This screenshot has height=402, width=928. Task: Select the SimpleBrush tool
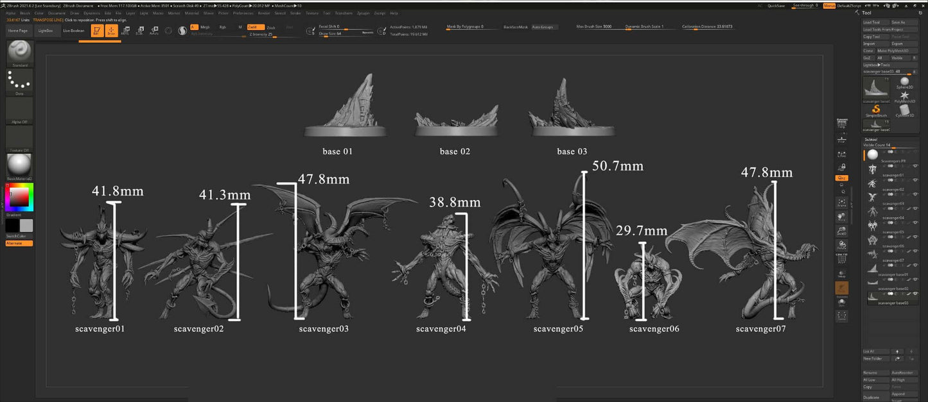(x=875, y=110)
